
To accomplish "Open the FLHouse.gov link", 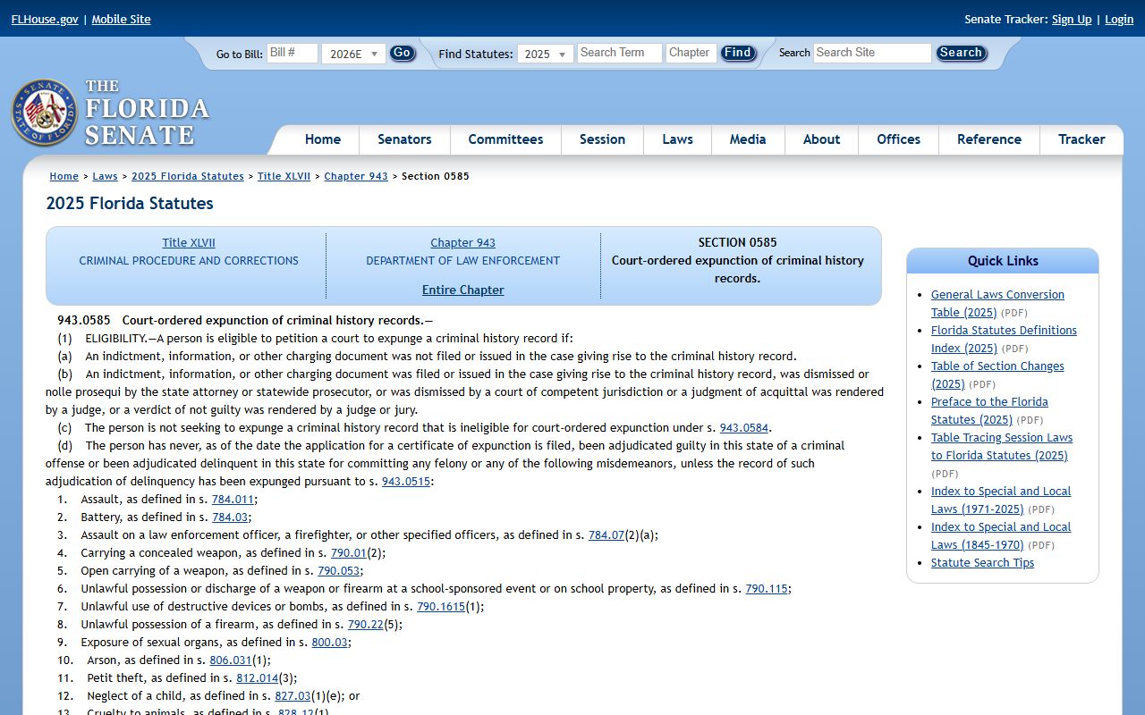I will (x=45, y=19).
